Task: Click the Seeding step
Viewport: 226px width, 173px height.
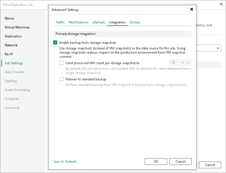Action: (11, 81)
